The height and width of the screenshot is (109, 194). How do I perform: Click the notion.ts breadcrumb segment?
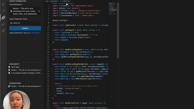66,1
